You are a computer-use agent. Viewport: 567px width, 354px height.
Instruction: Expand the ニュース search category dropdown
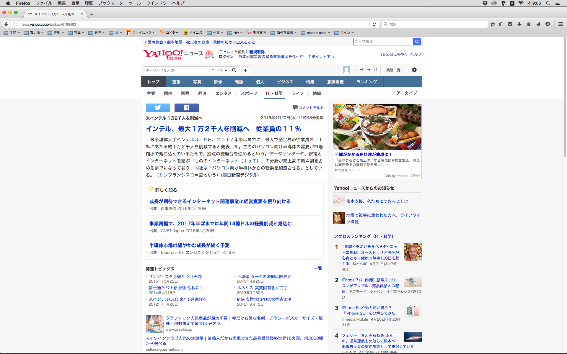pyautogui.click(x=219, y=70)
